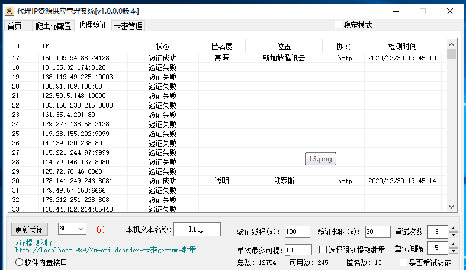Sort by the IP column header
Screen dimensions: 466x270
click(83, 46)
